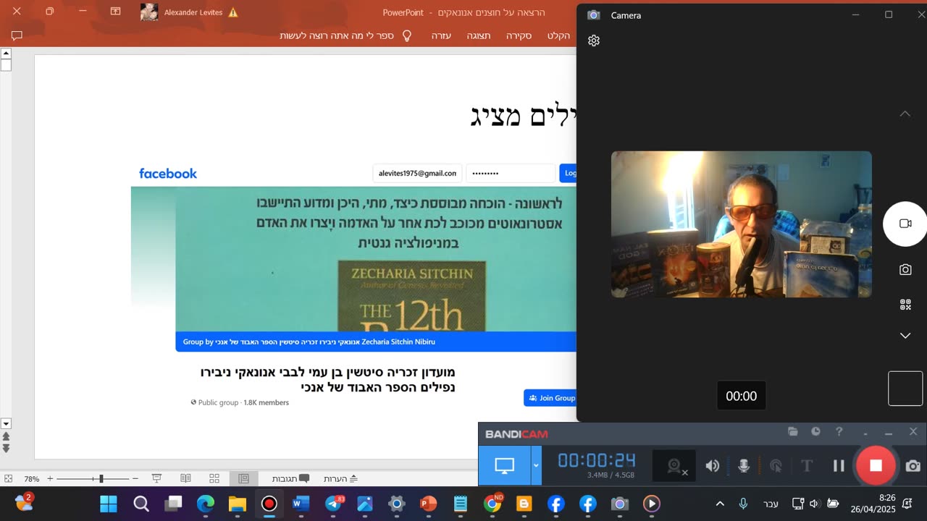Open Telegram from taskbar
Image resolution: width=927 pixels, height=521 pixels.
tap(333, 504)
